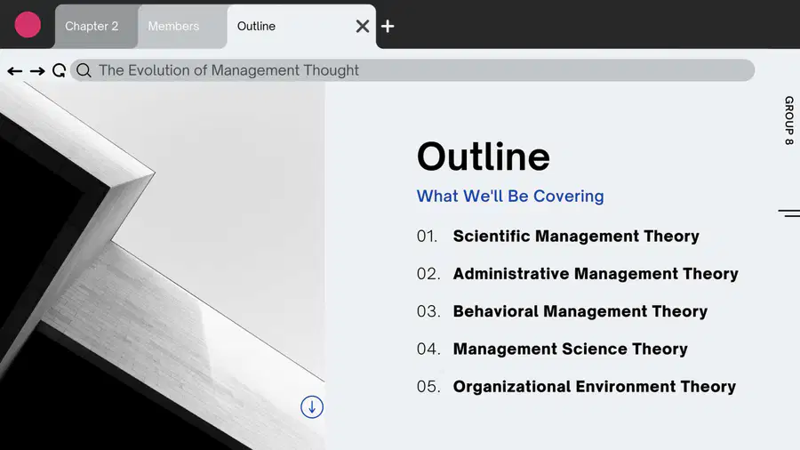
Task: Click the vertical GROUP 8 label
Action: pyautogui.click(x=789, y=120)
